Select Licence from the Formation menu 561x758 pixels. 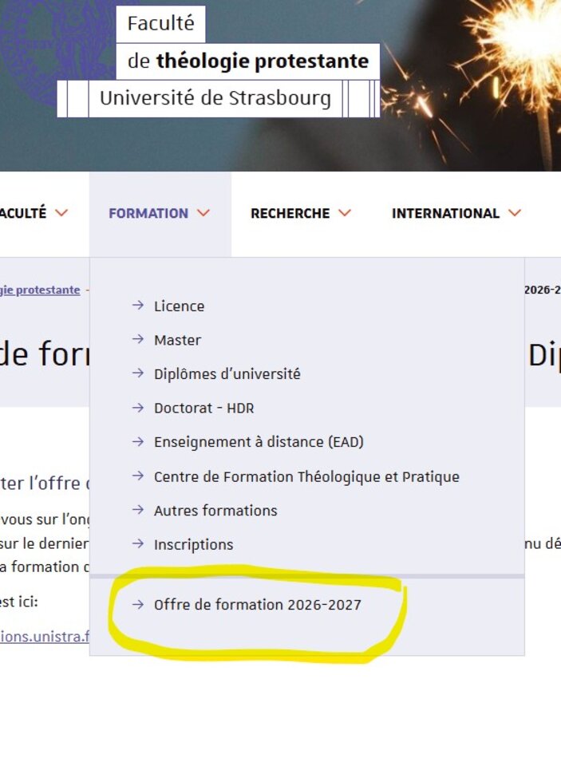[x=179, y=306]
